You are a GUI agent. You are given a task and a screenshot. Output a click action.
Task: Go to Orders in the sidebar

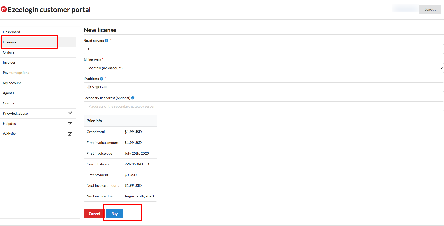click(8, 52)
